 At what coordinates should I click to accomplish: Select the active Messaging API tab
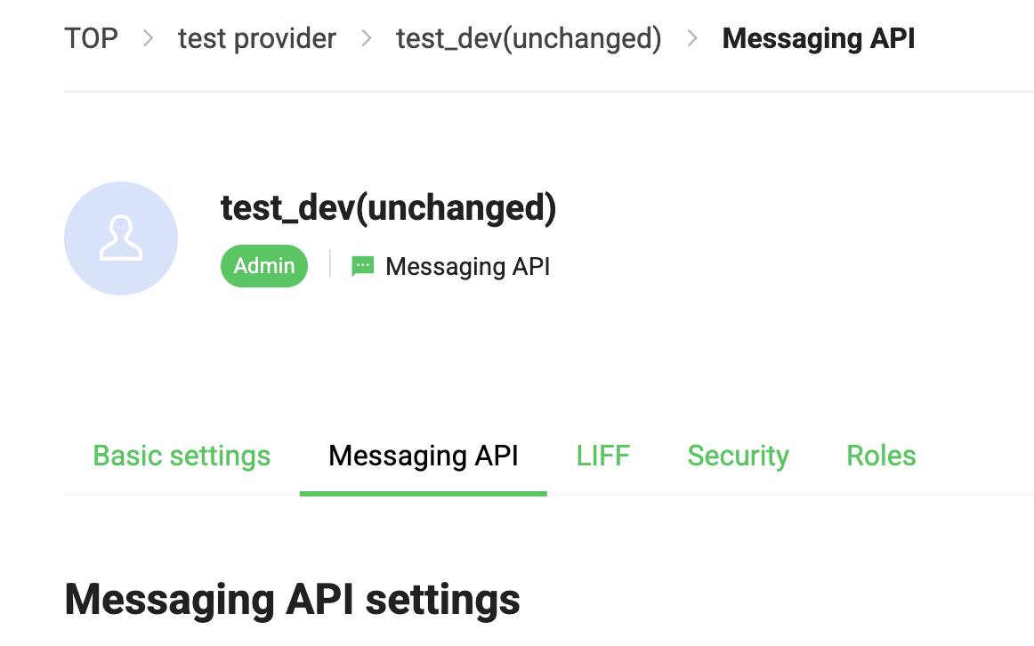coord(424,456)
